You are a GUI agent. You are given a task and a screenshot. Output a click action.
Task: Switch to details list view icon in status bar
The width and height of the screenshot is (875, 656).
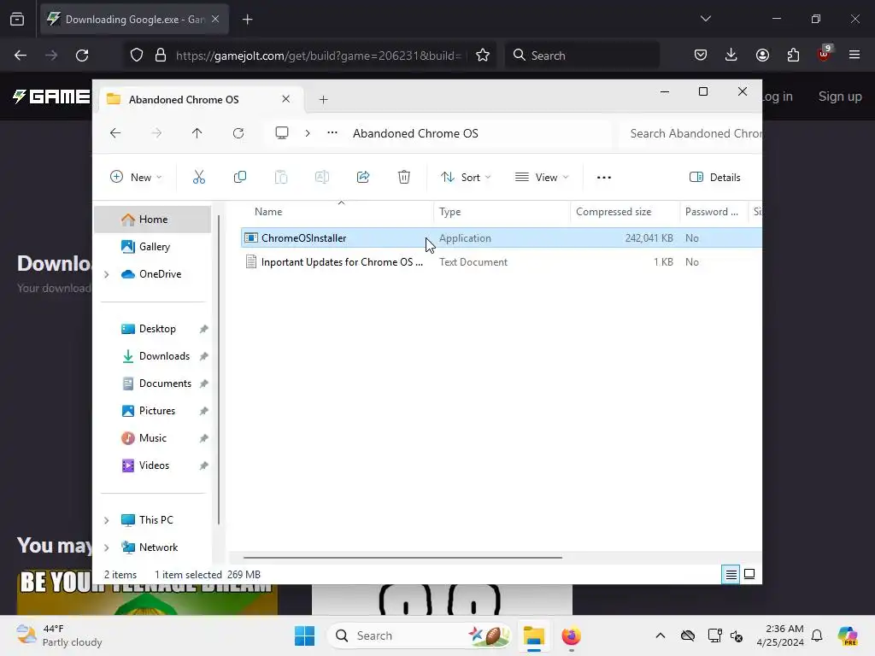pos(731,574)
